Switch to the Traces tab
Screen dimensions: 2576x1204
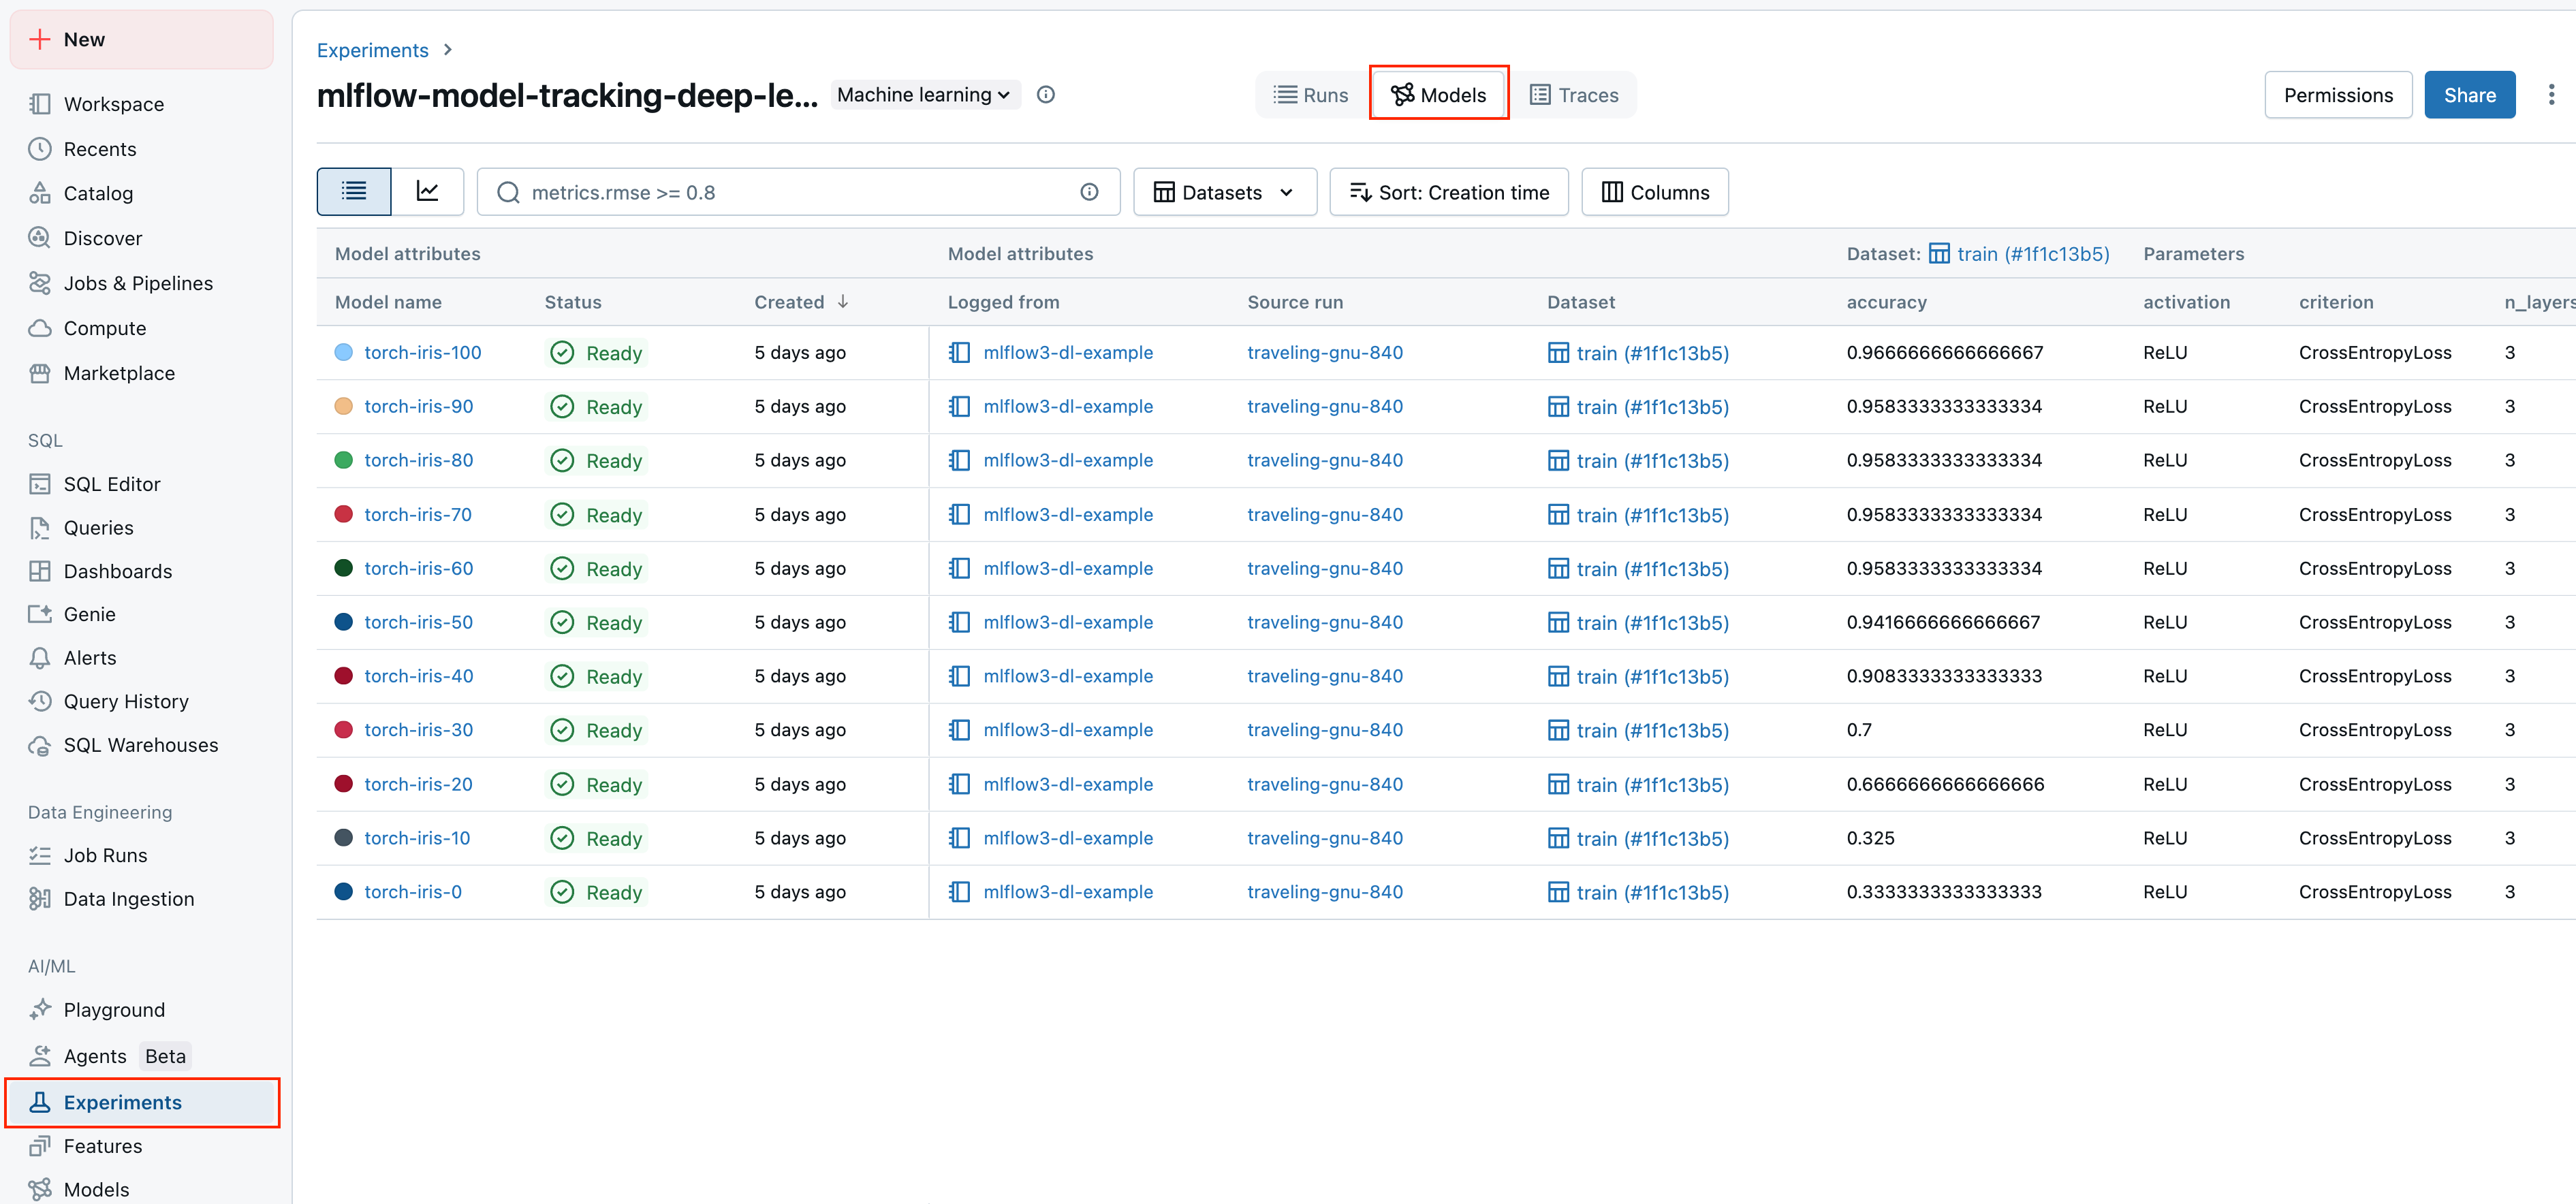(1574, 95)
